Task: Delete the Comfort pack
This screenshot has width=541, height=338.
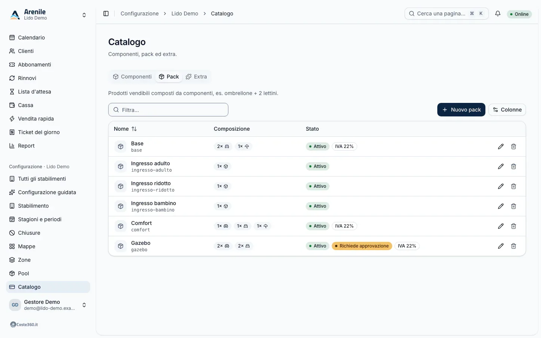Action: tap(514, 226)
